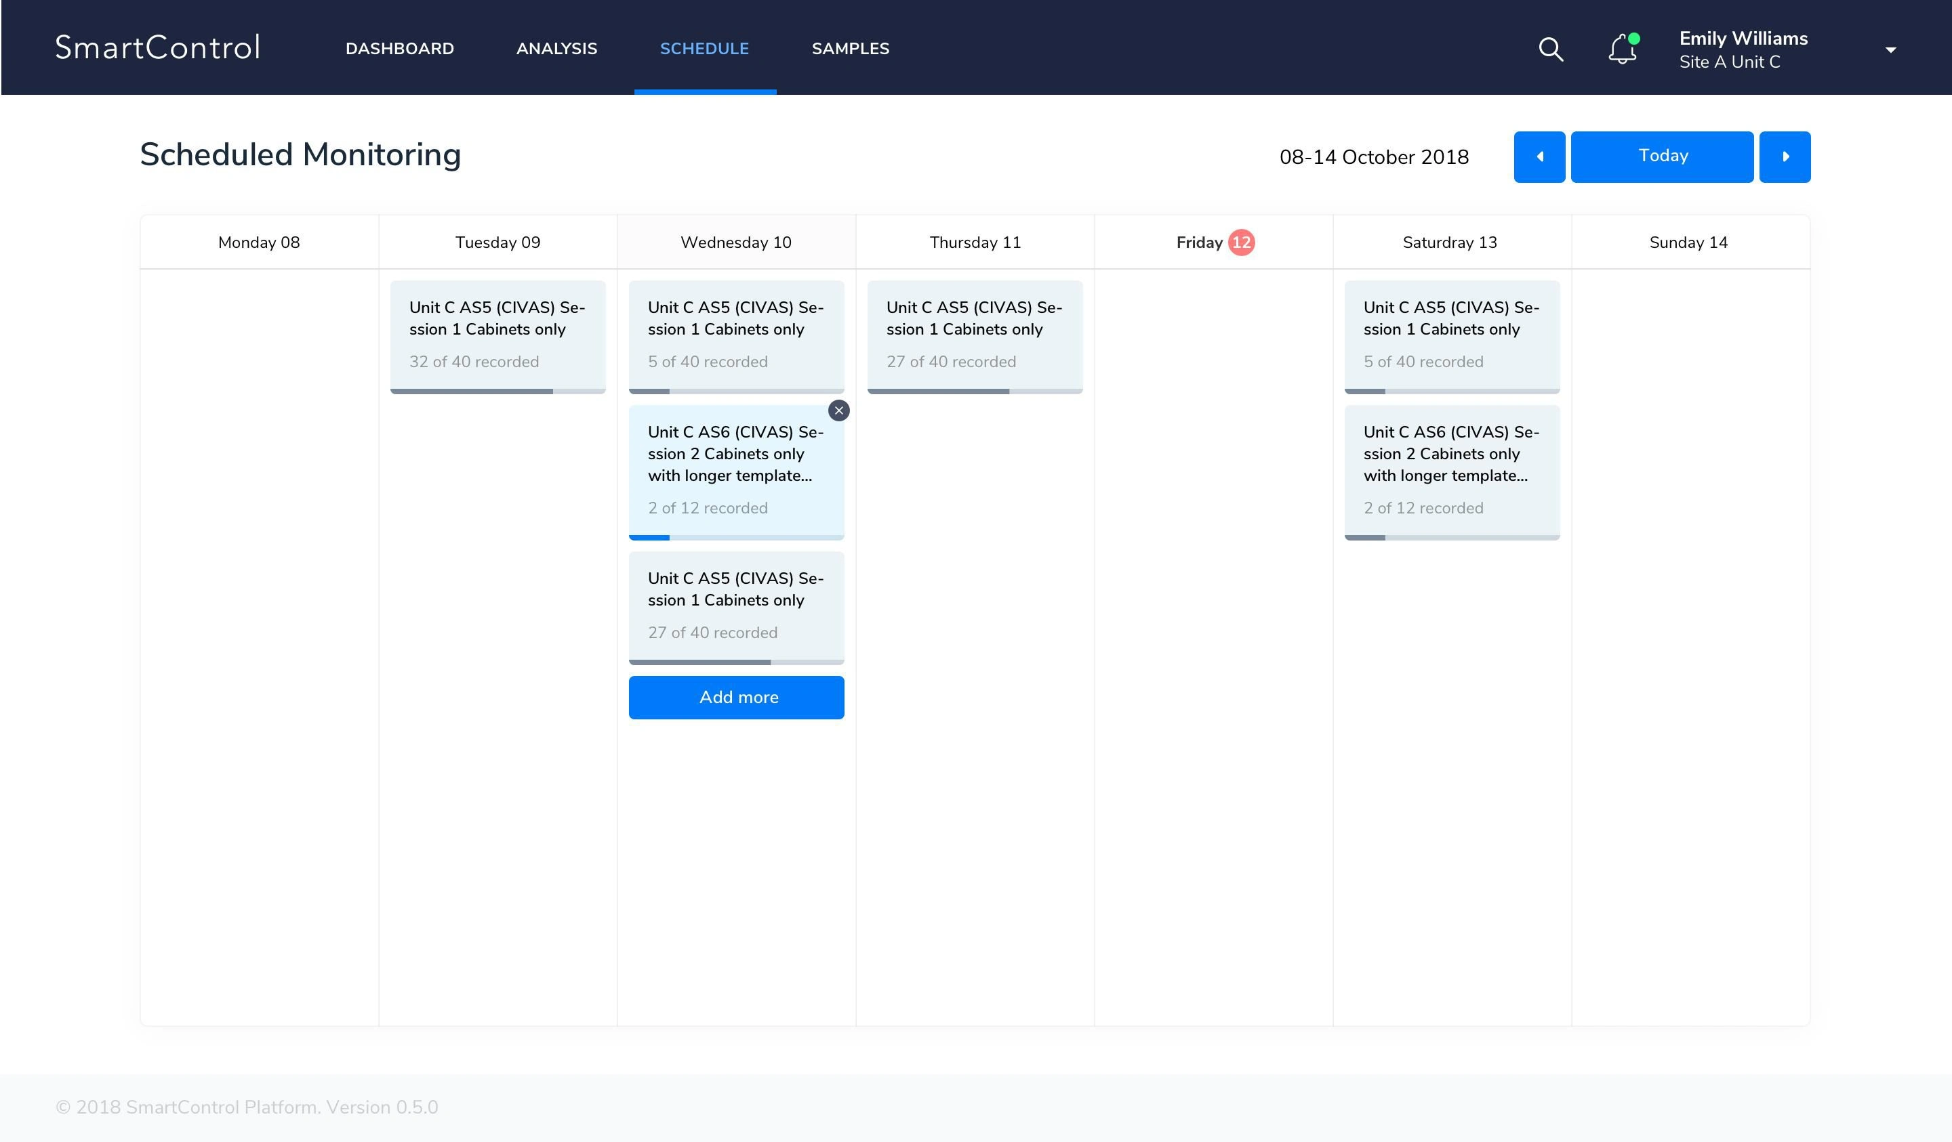Click the progress bar under Wednesday's first AS5 card
1952x1142 pixels.
736,391
